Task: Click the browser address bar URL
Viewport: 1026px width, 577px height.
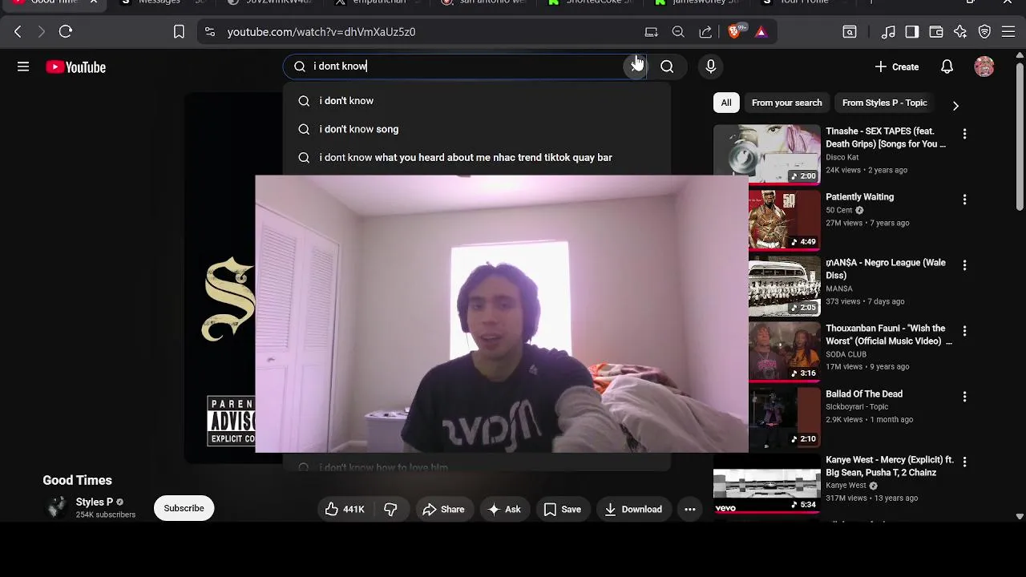Action: point(321,32)
